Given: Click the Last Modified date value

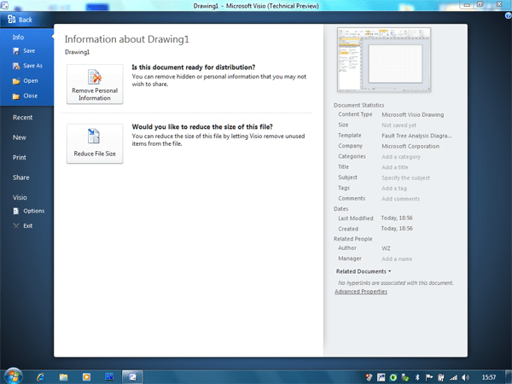Looking at the screenshot, I should (x=397, y=218).
